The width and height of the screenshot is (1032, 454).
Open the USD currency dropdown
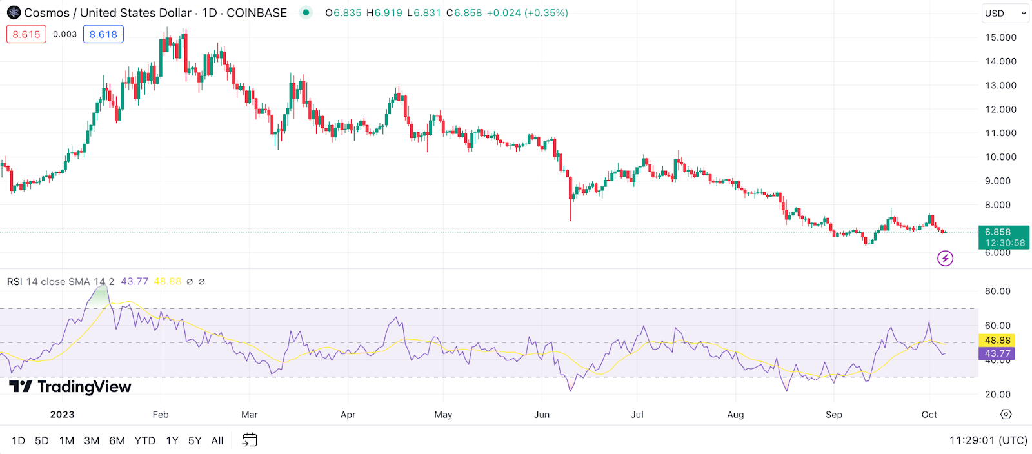click(1005, 13)
